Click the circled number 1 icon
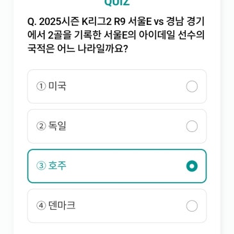Image resolution: width=234 pixels, height=234 pixels. [x=41, y=87]
